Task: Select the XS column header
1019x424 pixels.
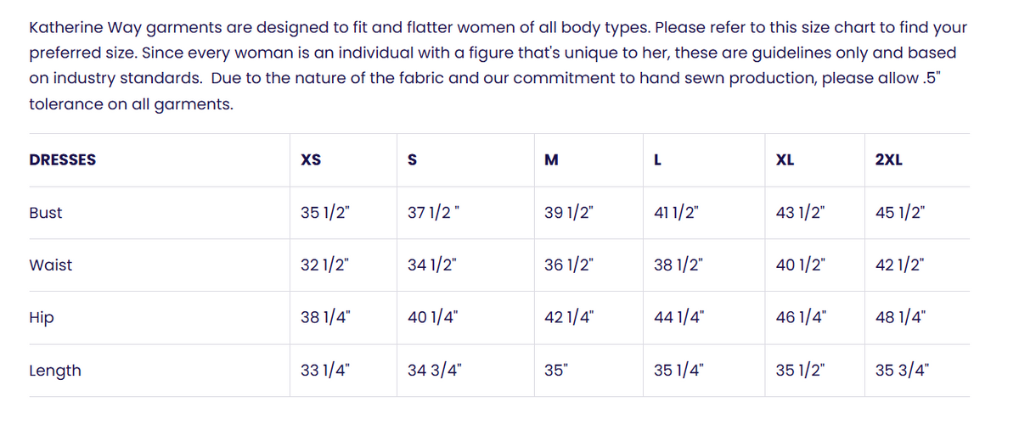Action: (x=311, y=159)
